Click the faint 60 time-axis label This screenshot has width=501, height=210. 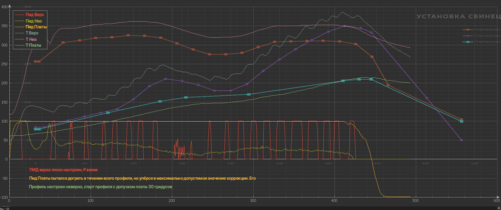coord(85,163)
